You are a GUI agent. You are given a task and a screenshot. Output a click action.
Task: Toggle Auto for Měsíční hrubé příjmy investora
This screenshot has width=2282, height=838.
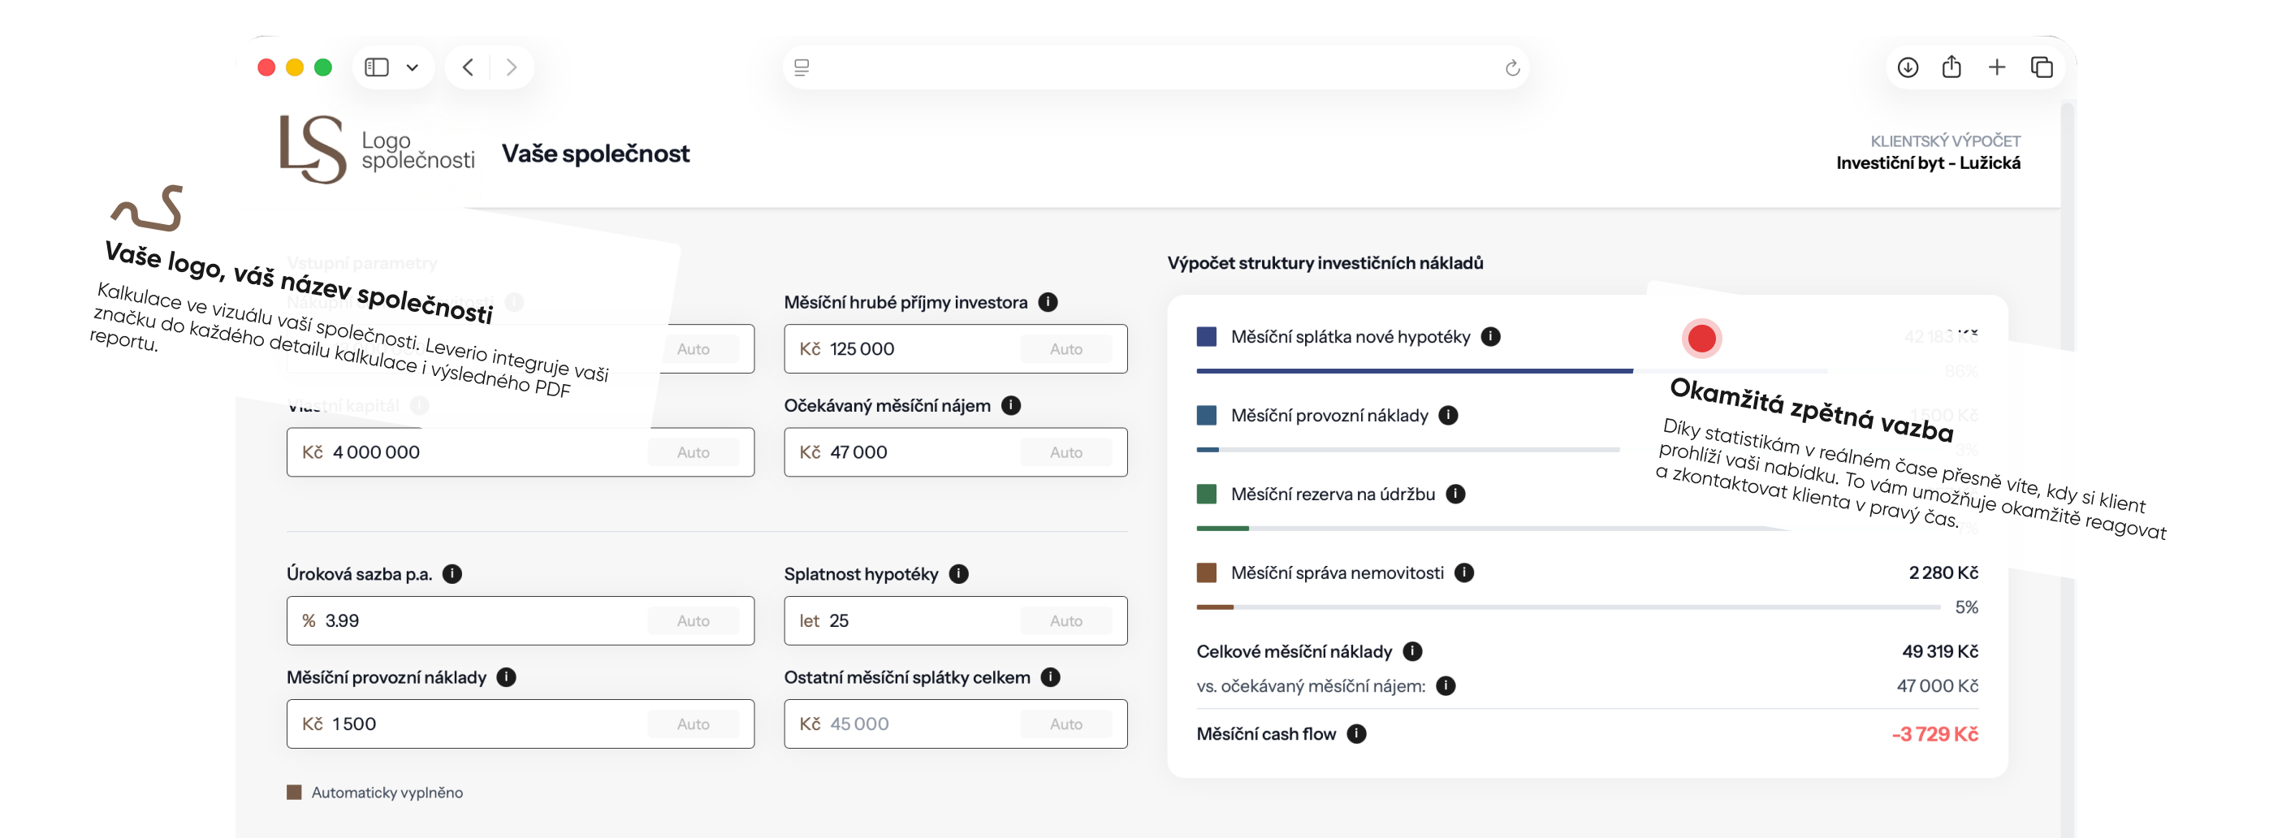[1065, 349]
